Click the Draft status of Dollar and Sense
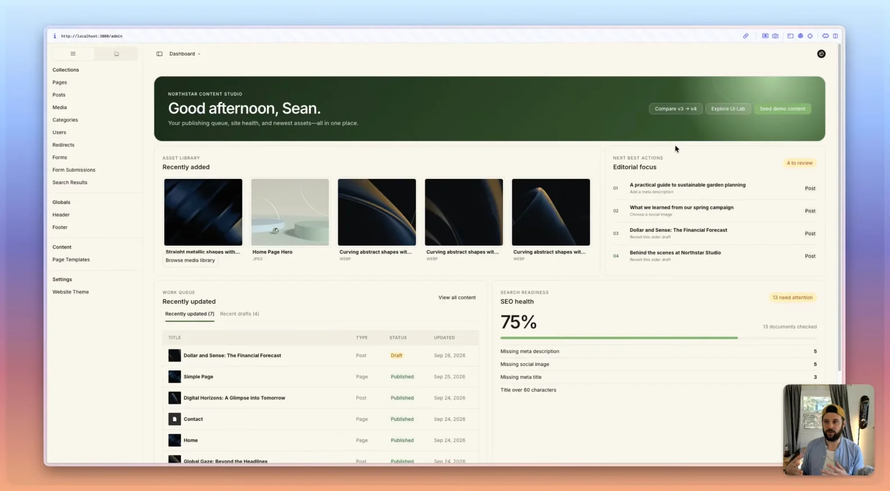The height and width of the screenshot is (491, 890). pos(397,356)
